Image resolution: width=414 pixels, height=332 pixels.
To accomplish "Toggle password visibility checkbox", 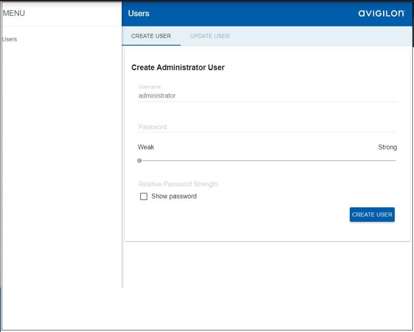I will pyautogui.click(x=144, y=196).
